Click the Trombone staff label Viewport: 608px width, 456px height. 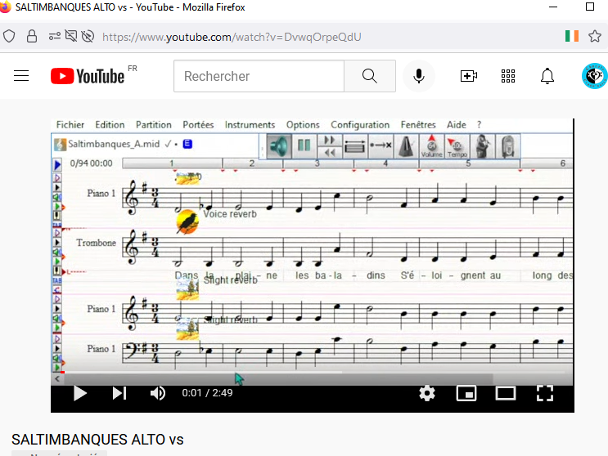coord(96,243)
